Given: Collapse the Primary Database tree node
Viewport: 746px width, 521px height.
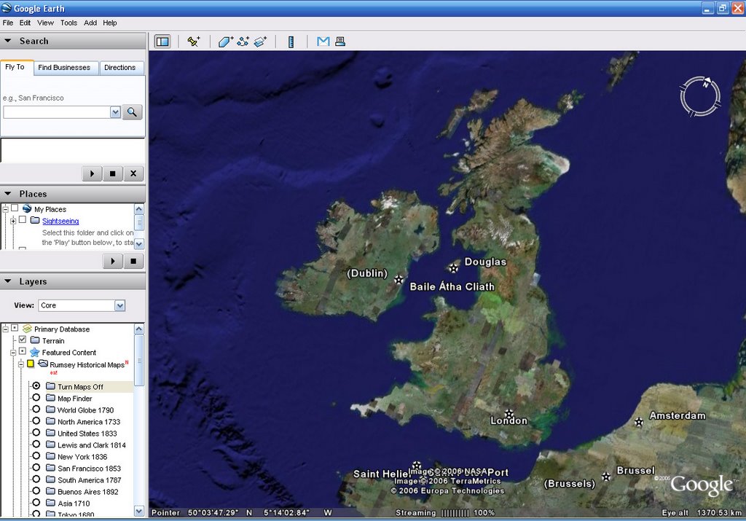Looking at the screenshot, I should 6,329.
